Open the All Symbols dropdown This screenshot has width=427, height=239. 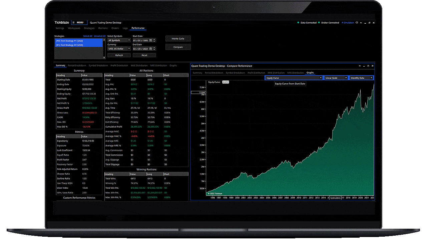pyautogui.click(x=119, y=40)
